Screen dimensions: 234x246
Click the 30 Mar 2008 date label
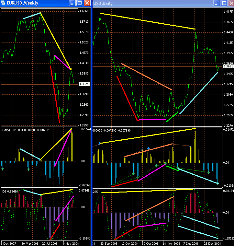(30, 243)
